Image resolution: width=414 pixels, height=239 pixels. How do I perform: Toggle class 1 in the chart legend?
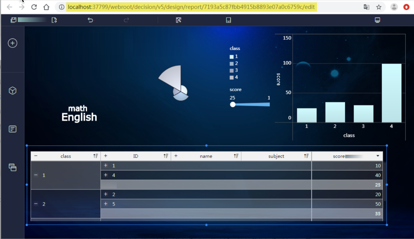234,57
